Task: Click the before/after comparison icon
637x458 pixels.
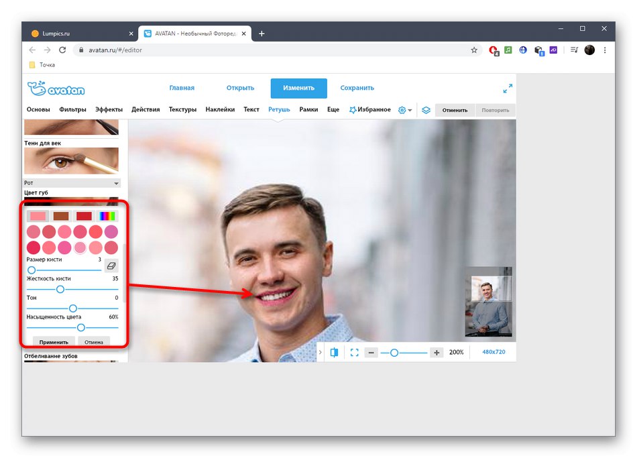Action: coord(334,351)
